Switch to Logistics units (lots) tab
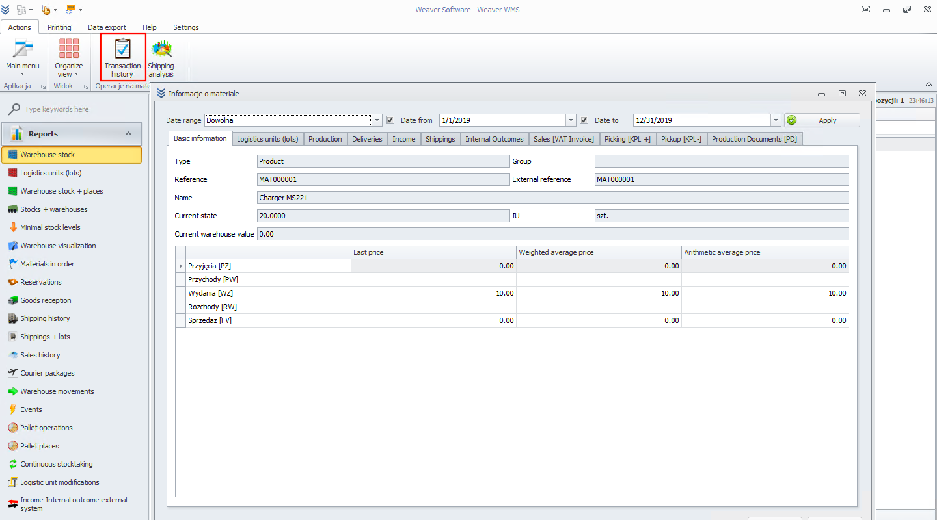 click(x=267, y=139)
